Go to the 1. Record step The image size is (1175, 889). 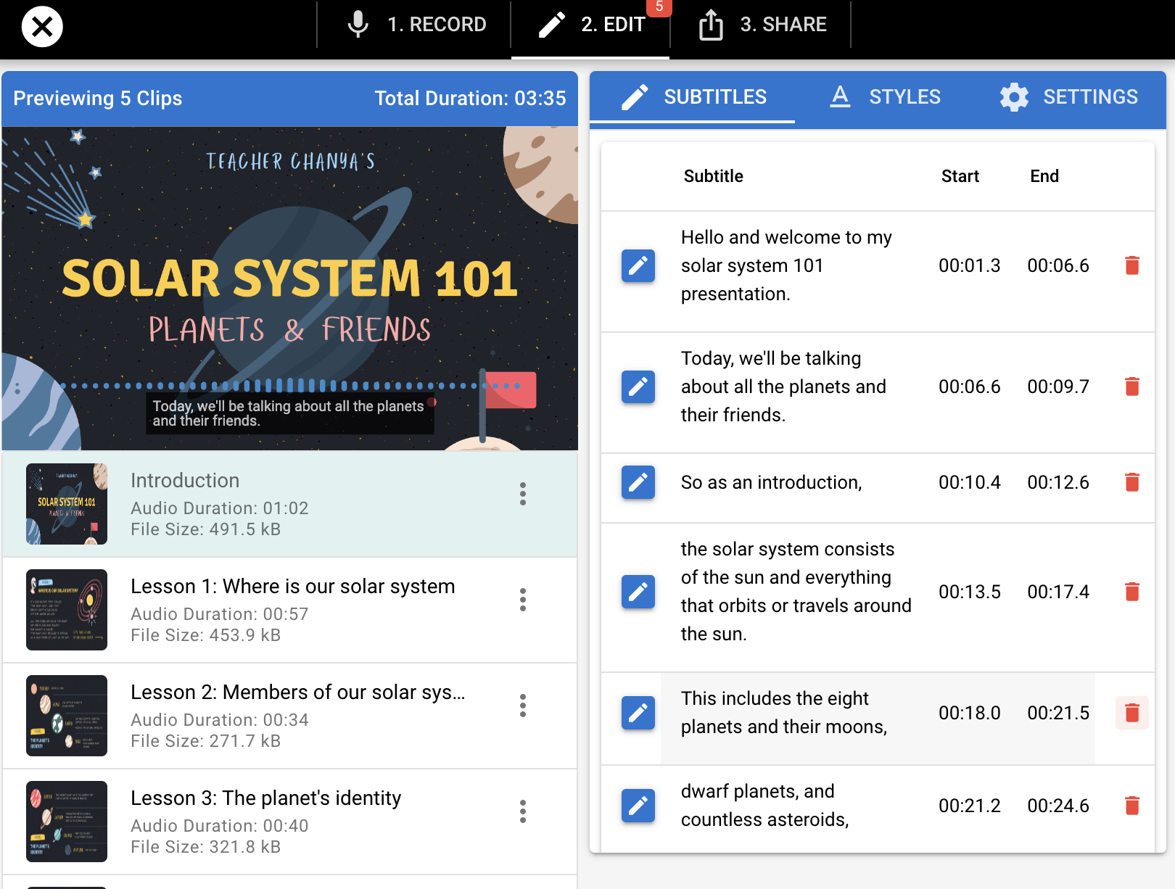click(x=417, y=24)
